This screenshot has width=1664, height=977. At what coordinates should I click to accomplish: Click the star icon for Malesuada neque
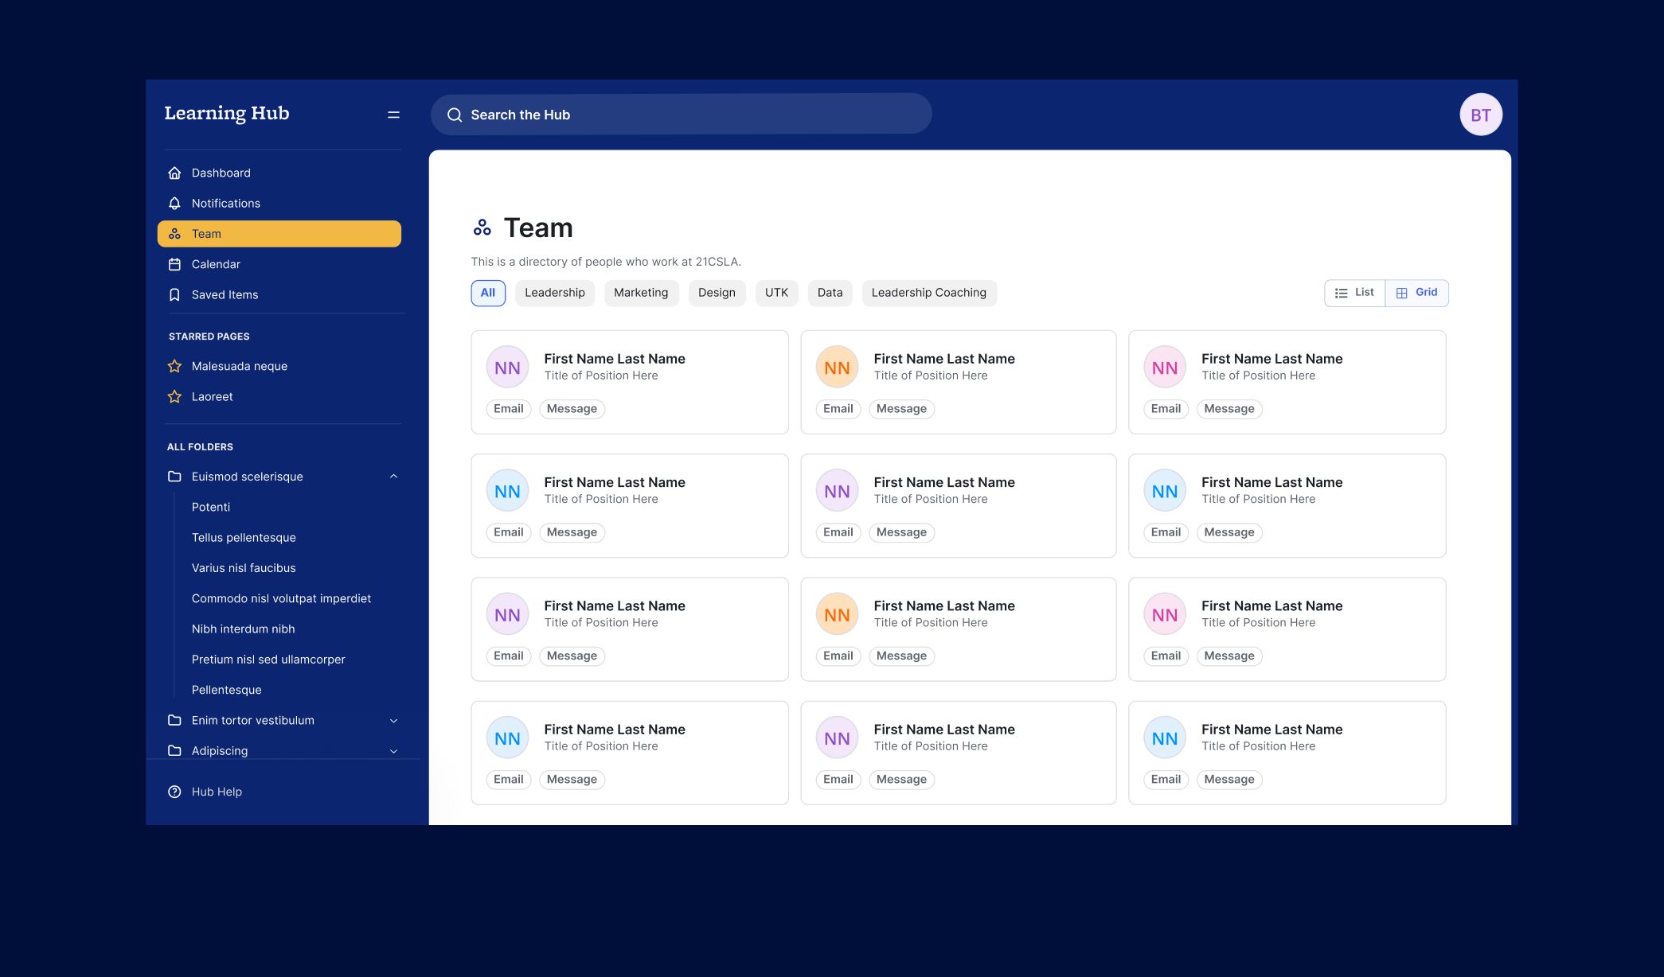pos(174,366)
